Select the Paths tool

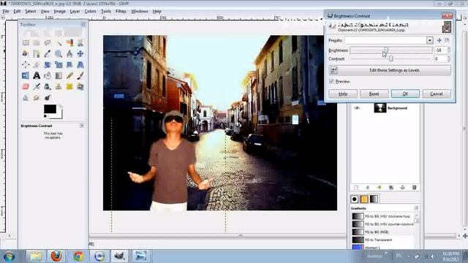37,53
